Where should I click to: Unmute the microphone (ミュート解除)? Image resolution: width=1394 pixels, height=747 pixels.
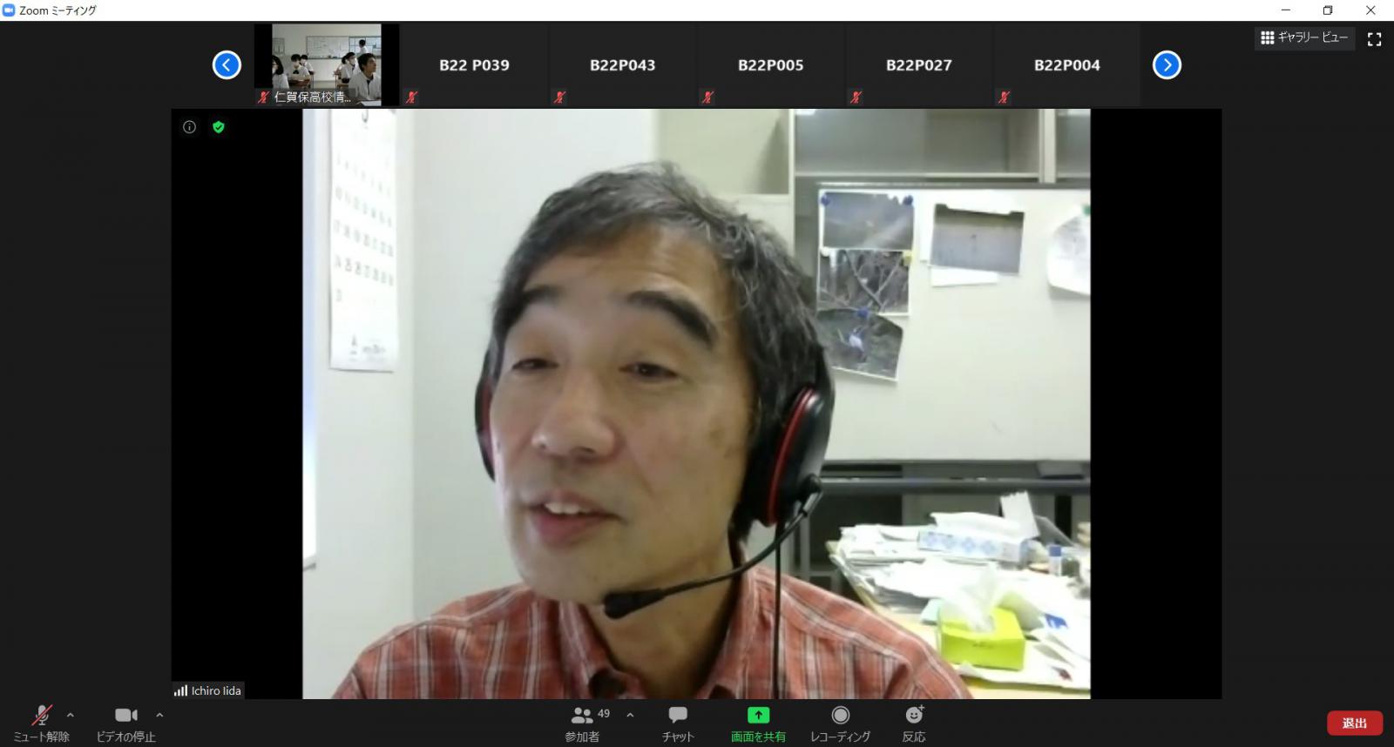click(x=41, y=723)
